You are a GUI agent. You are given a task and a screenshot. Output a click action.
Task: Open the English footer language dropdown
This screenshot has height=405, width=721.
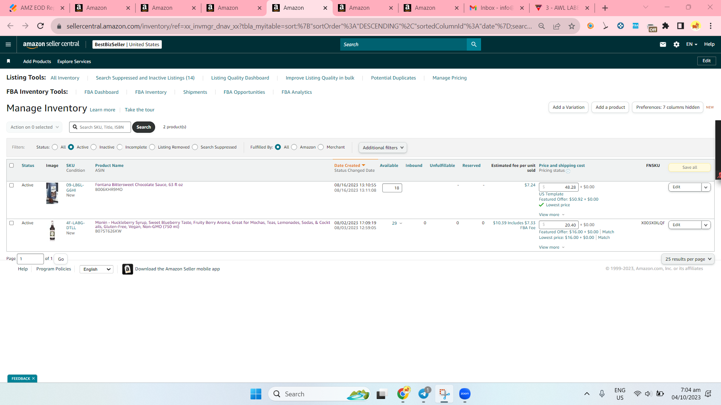pos(97,269)
